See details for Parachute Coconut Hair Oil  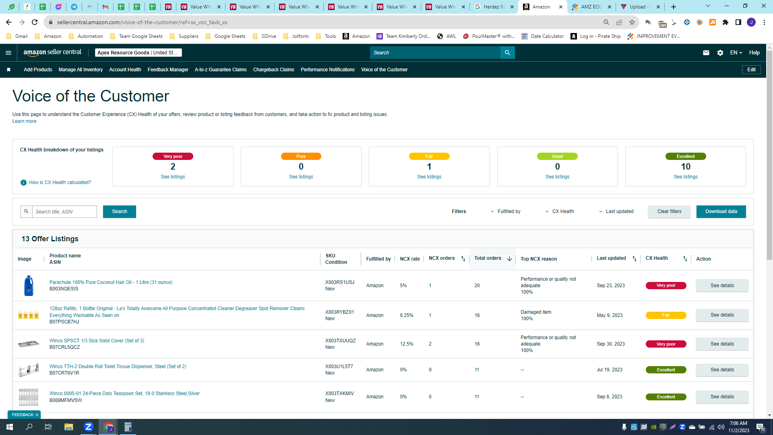(x=722, y=286)
